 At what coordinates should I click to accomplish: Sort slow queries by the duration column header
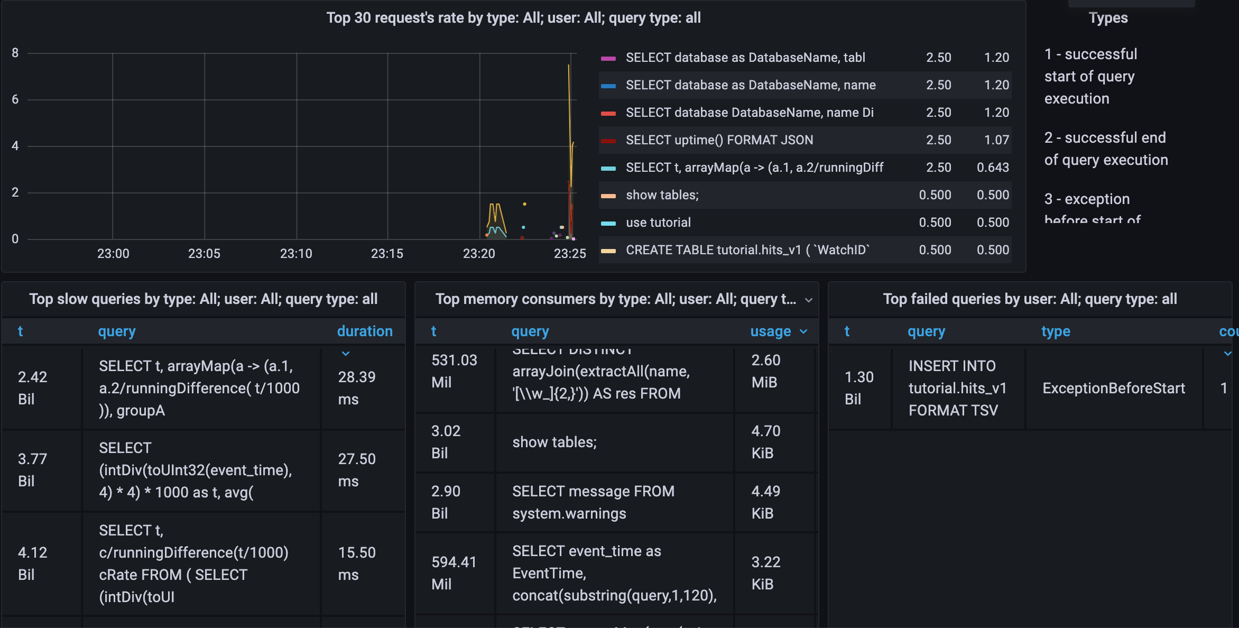365,331
